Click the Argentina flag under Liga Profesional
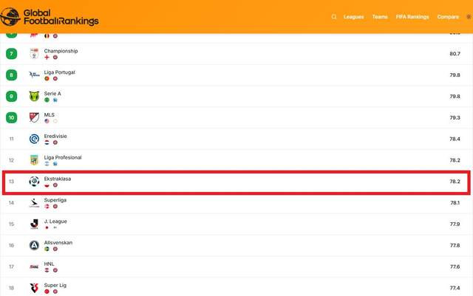Image resolution: width=473 pixels, height=296 pixels. coord(47,164)
